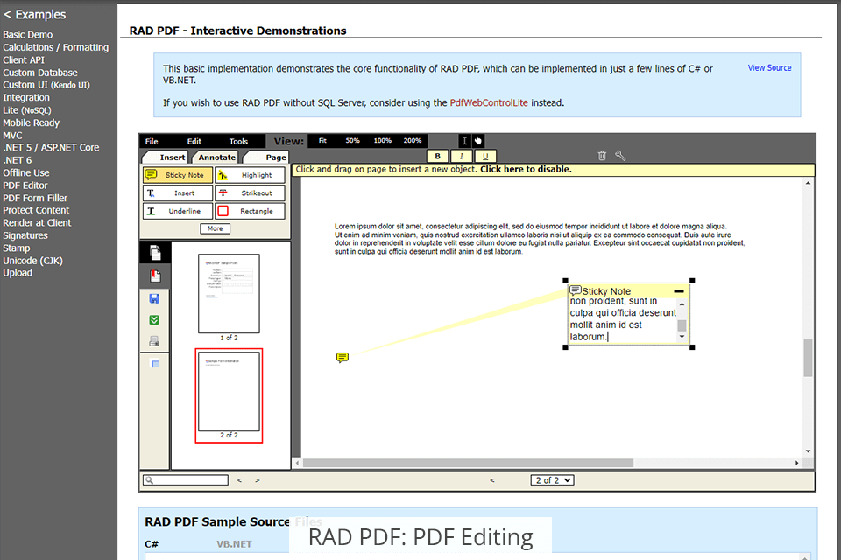The image size is (841, 560).
Task: Open the page selector '2 of 2' dropdown
Action: [553, 480]
